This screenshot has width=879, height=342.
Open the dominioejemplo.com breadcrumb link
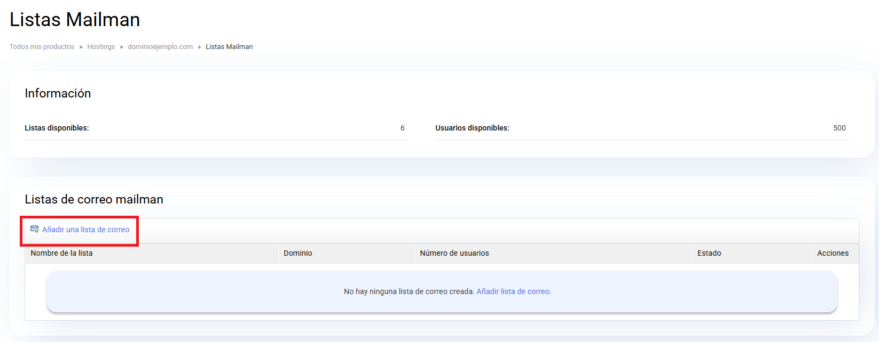[160, 47]
